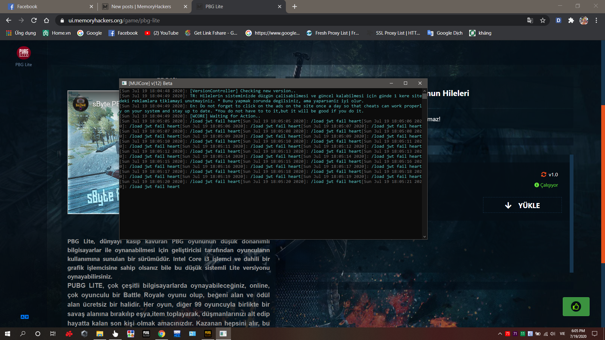Close the MemoryHackers tab
The height and width of the screenshot is (340, 605).
185,7
